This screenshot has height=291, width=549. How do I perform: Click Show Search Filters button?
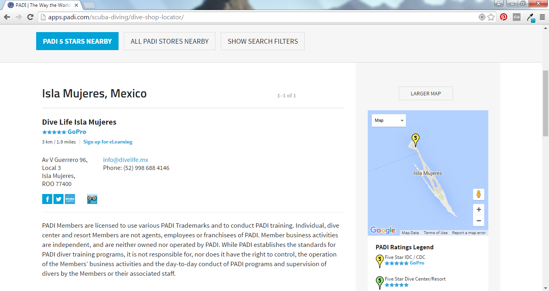tap(262, 41)
